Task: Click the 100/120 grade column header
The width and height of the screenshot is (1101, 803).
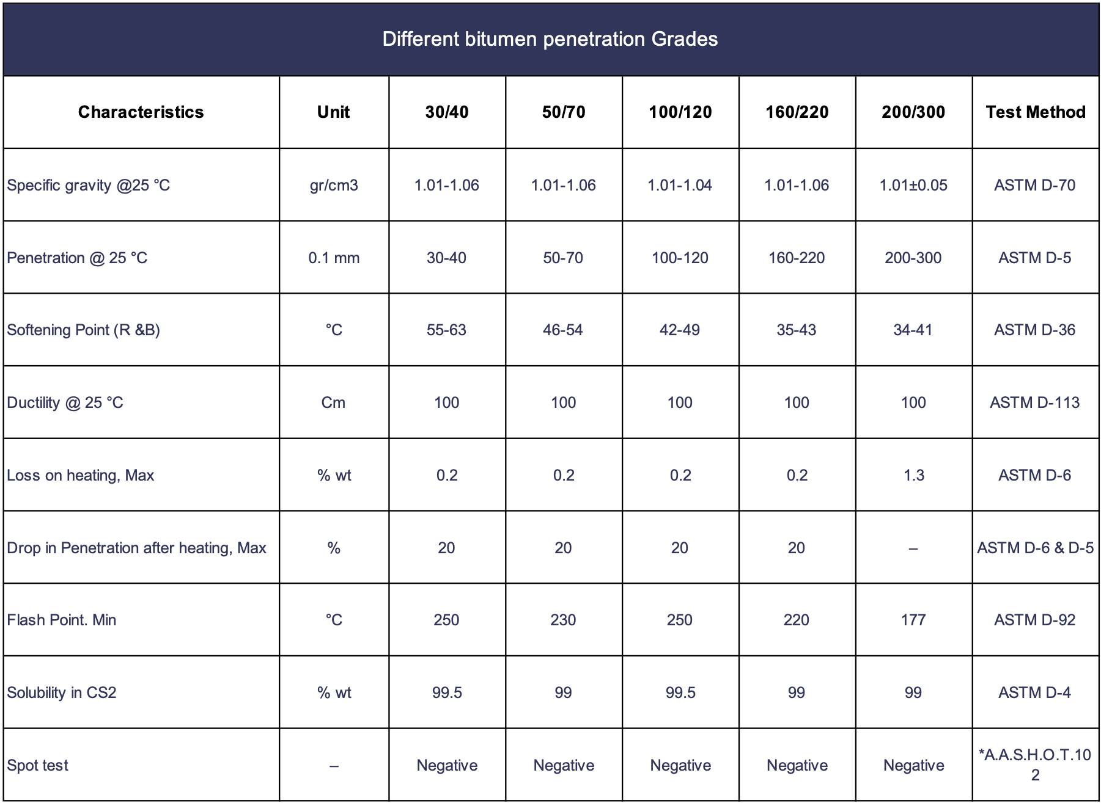Action: coord(680,112)
